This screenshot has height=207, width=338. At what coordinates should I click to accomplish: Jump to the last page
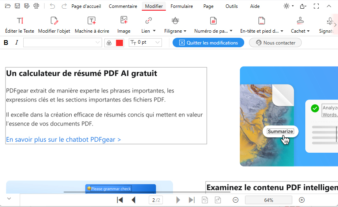click(191, 200)
